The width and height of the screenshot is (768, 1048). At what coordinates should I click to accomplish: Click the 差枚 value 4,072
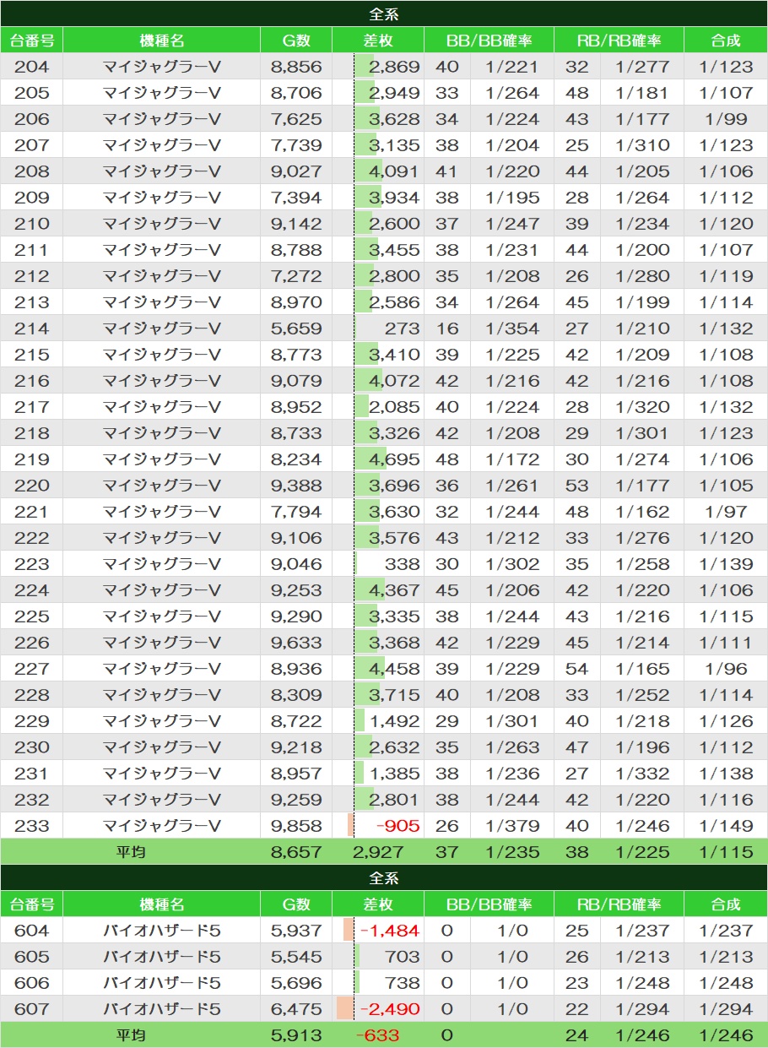[394, 381]
